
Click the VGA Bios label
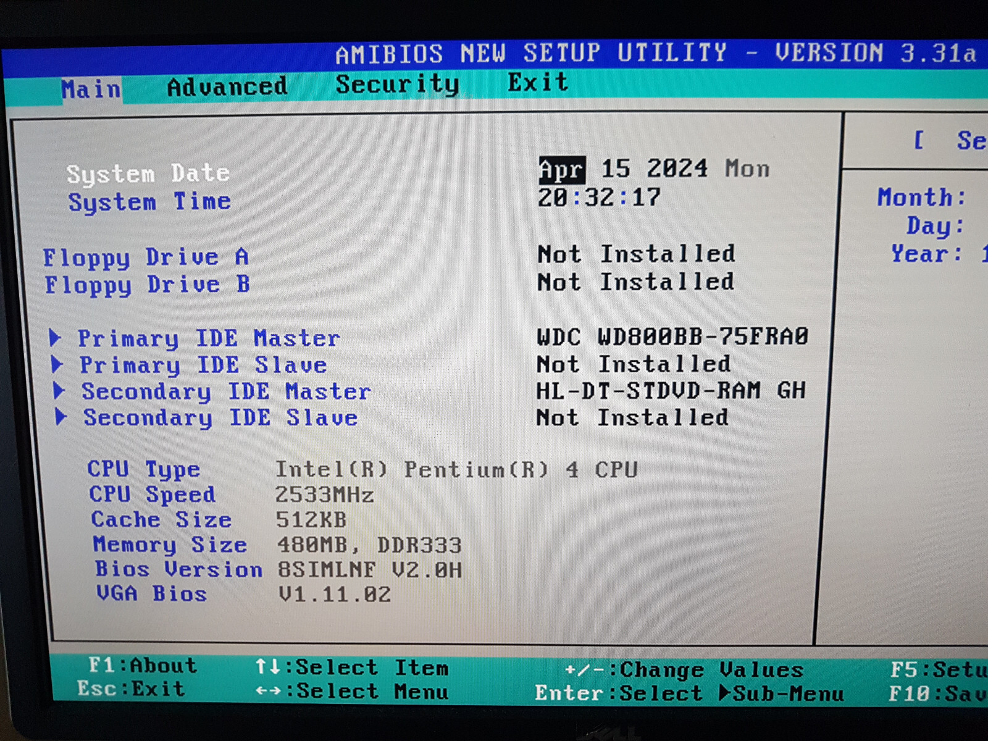click(x=151, y=593)
